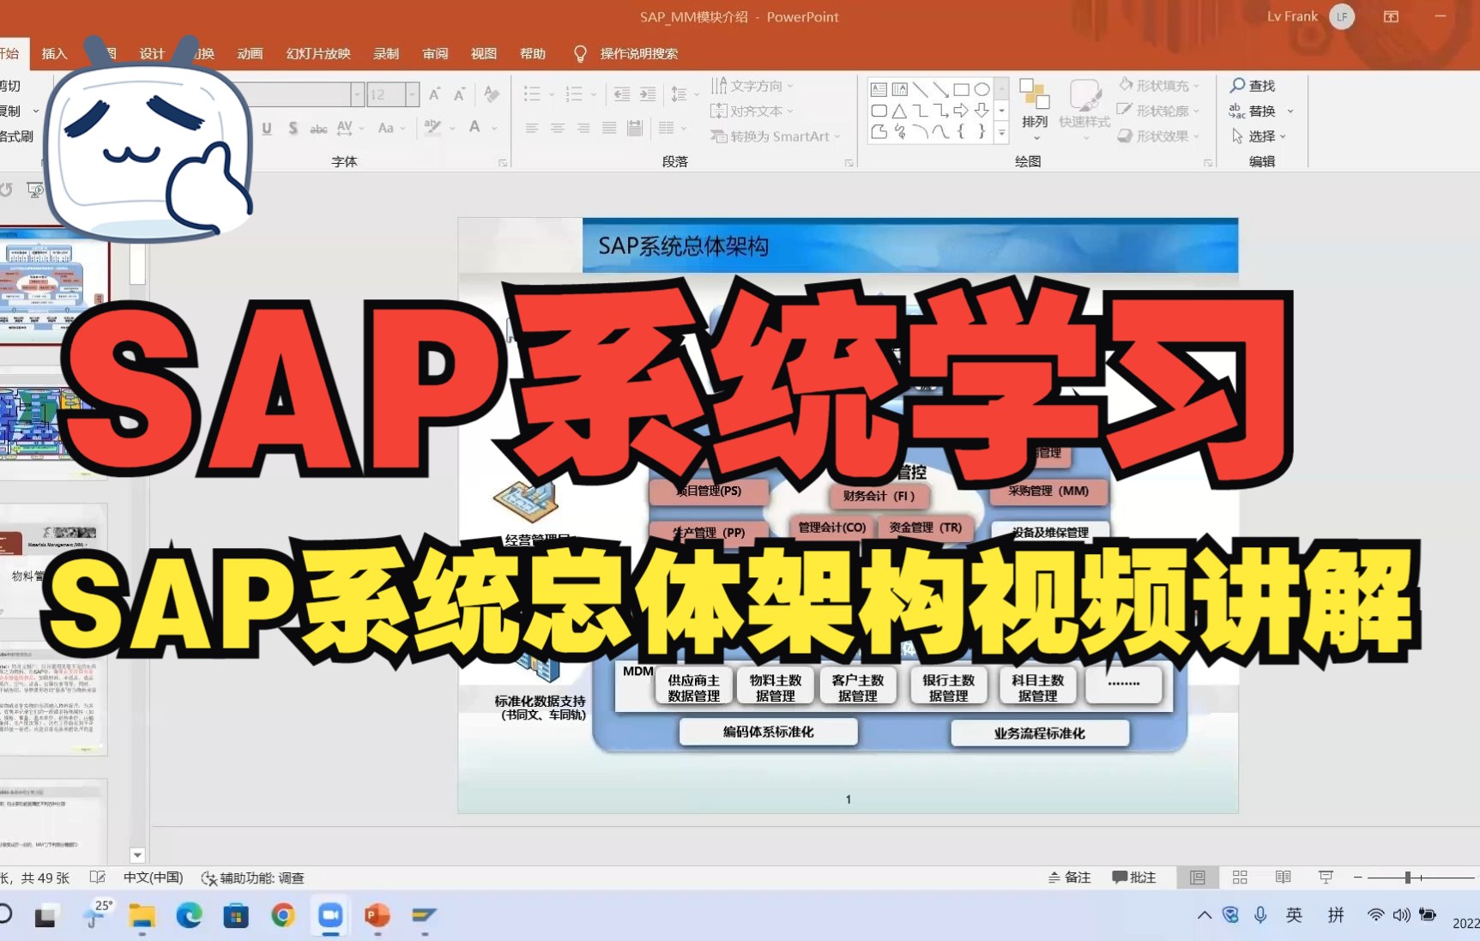Insert a numbered list
The image size is (1480, 941).
point(574,93)
